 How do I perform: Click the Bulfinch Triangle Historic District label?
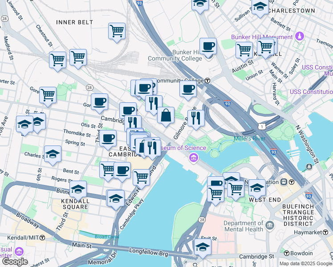point(298,215)
